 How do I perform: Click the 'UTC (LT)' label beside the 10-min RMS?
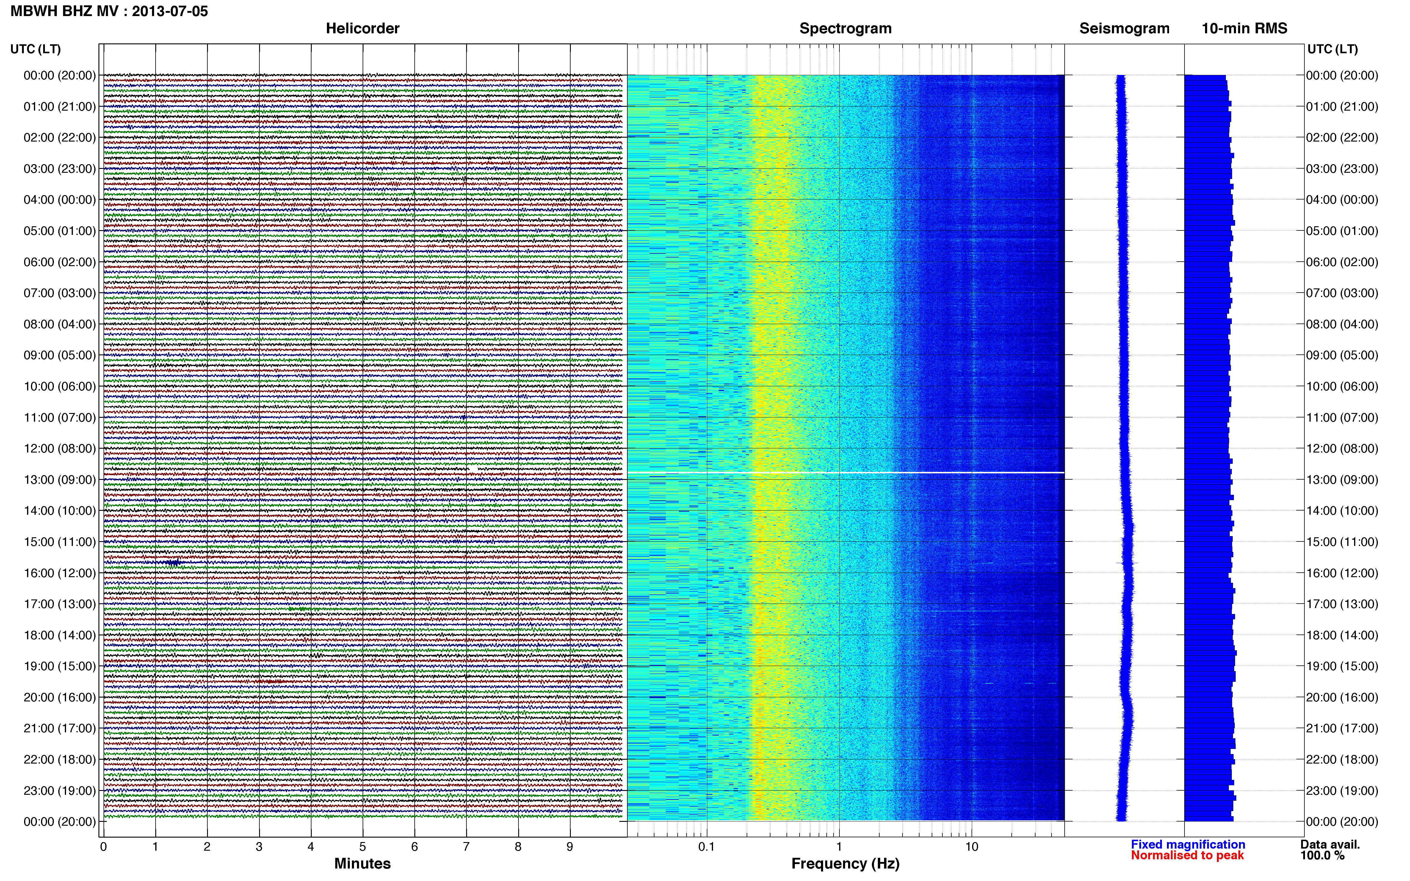pyautogui.click(x=1332, y=49)
